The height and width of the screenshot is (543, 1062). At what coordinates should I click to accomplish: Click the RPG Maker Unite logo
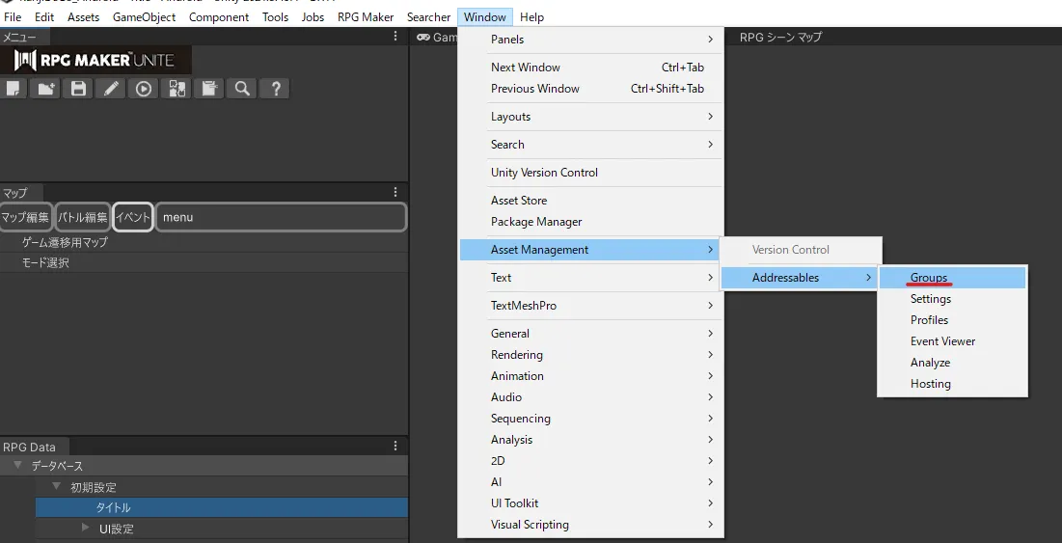(x=95, y=60)
